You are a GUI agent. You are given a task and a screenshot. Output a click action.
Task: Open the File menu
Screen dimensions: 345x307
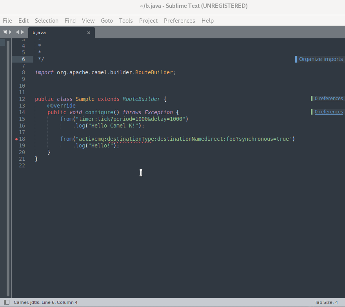tap(7, 21)
